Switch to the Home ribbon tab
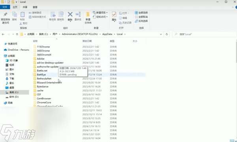The height and width of the screenshot is (142, 237). [x=15, y=7]
